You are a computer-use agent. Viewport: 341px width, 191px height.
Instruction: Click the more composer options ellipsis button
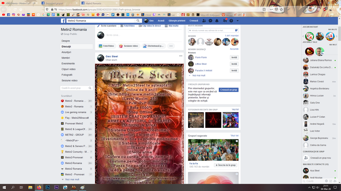(x=171, y=46)
